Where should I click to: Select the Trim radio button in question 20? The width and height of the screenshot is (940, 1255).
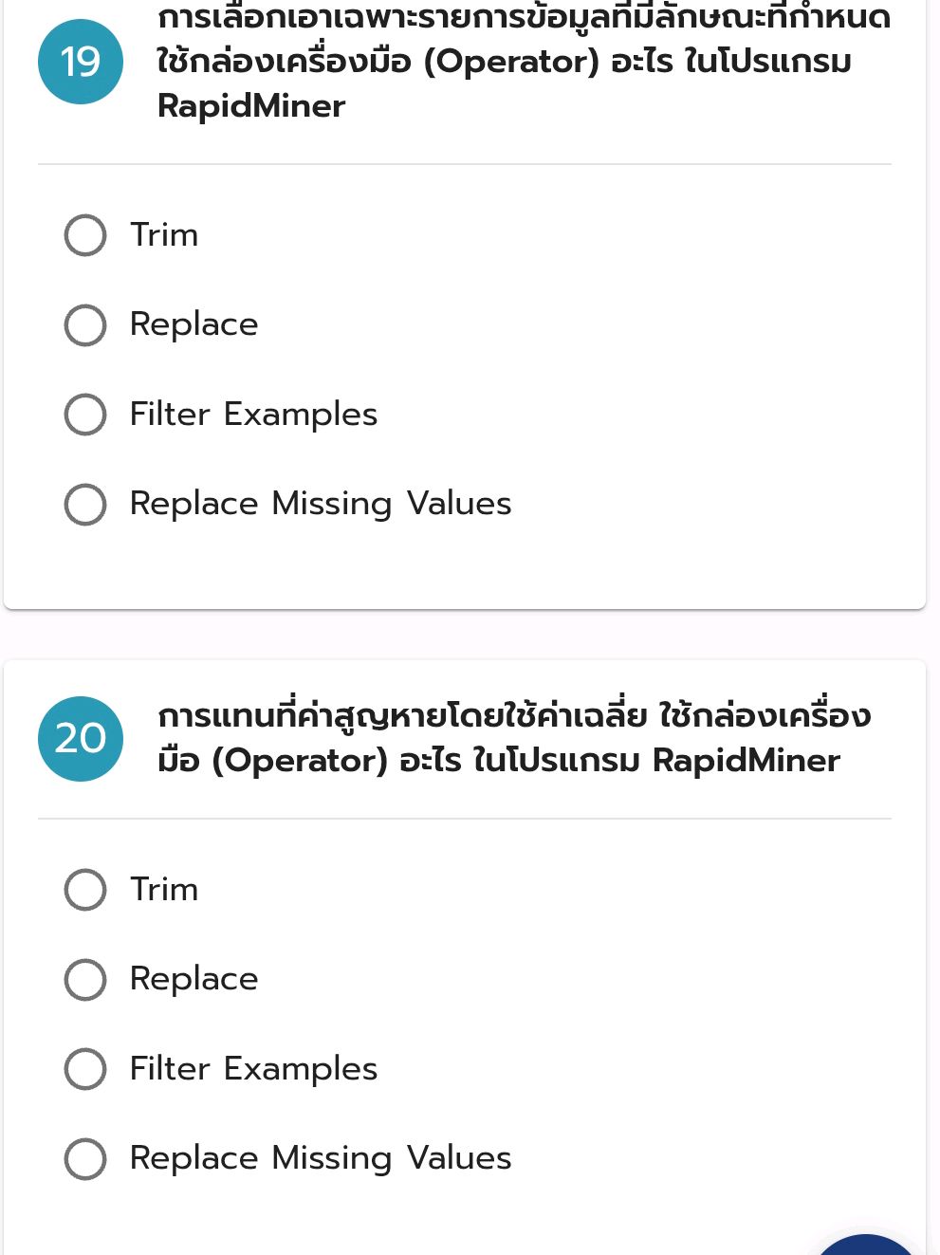point(85,890)
